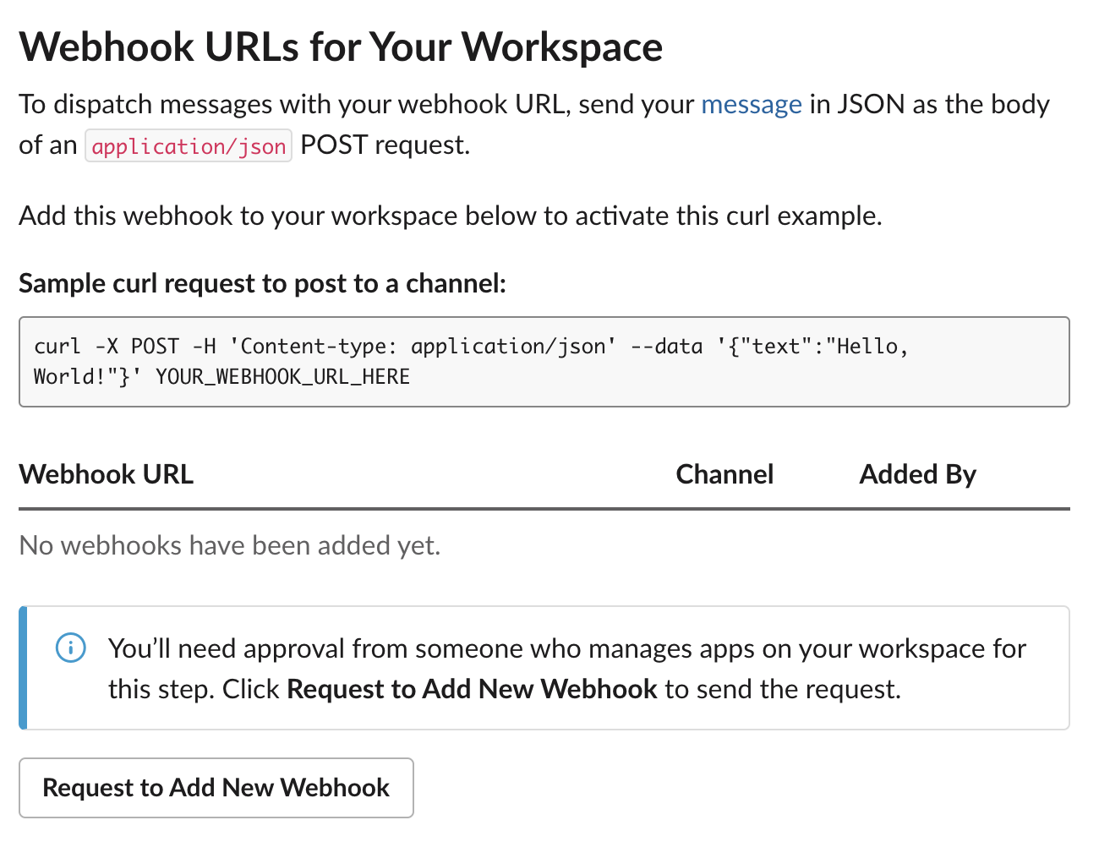Viewport: 1099px width, 842px height.
Task: Open the "message" hyperlink
Action: (751, 104)
